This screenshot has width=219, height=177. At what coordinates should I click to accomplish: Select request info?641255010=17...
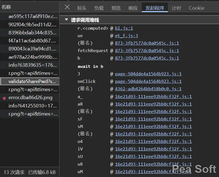(x=30, y=106)
